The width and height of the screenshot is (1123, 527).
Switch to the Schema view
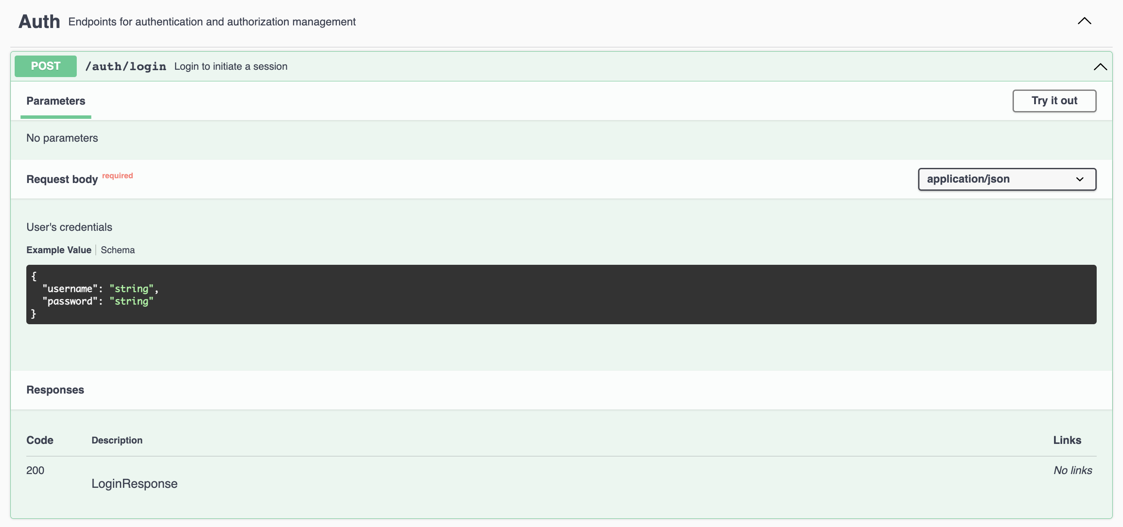[x=117, y=250]
